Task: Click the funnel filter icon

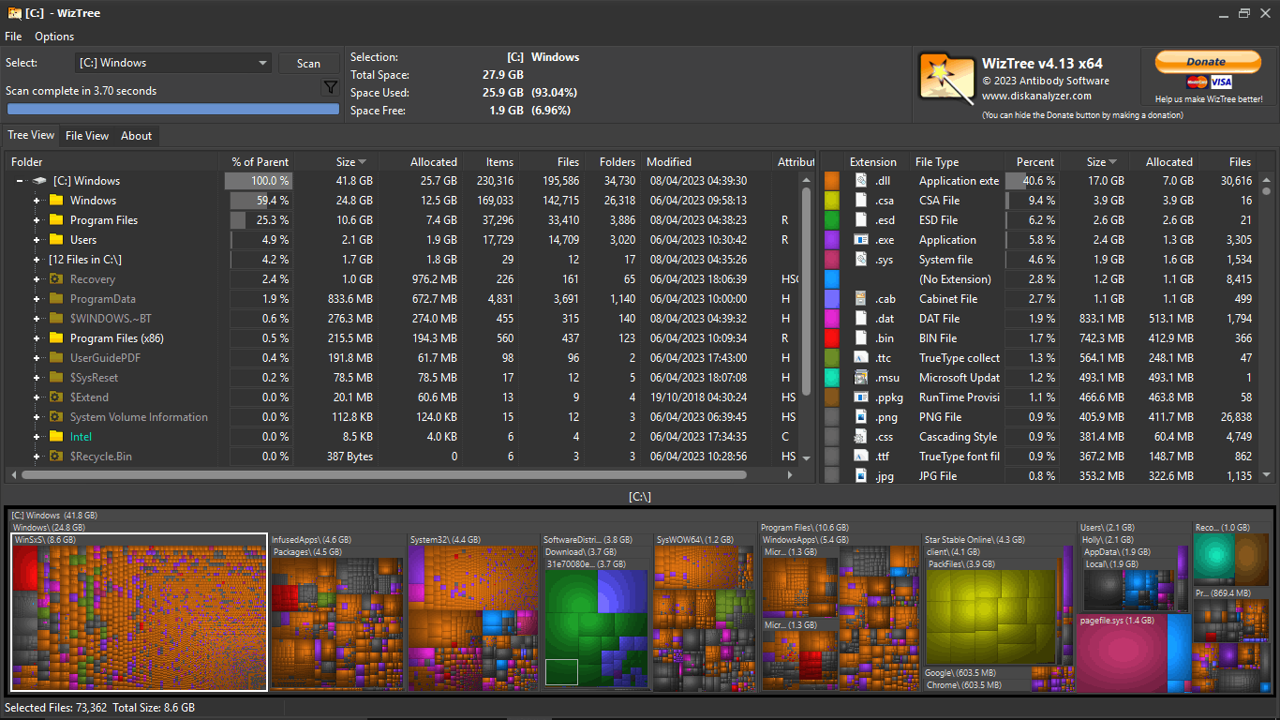Action: [330, 87]
